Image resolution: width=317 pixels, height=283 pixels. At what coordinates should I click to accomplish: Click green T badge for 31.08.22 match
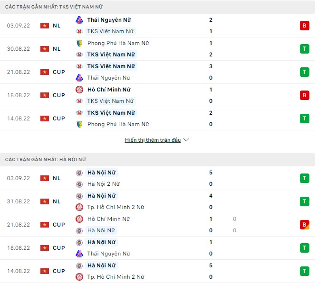point(304,201)
